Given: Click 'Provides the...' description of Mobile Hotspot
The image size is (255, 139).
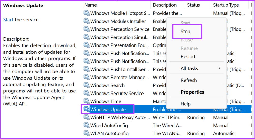Looking at the screenshot, I should tap(167, 13).
